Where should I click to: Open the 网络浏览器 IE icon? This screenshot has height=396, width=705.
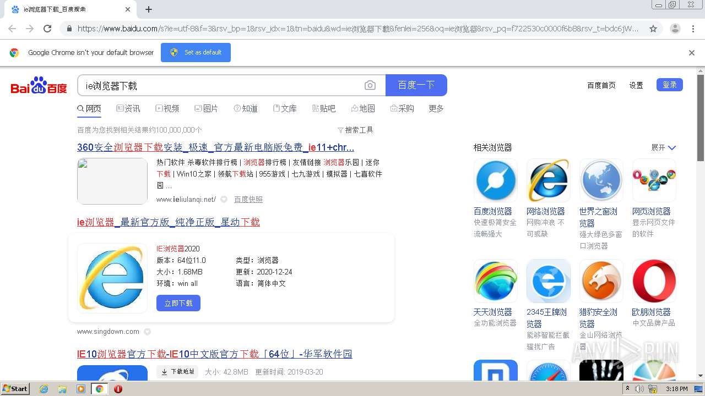[549, 180]
